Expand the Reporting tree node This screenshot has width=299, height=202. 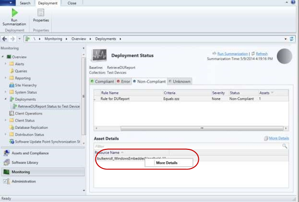5,78
